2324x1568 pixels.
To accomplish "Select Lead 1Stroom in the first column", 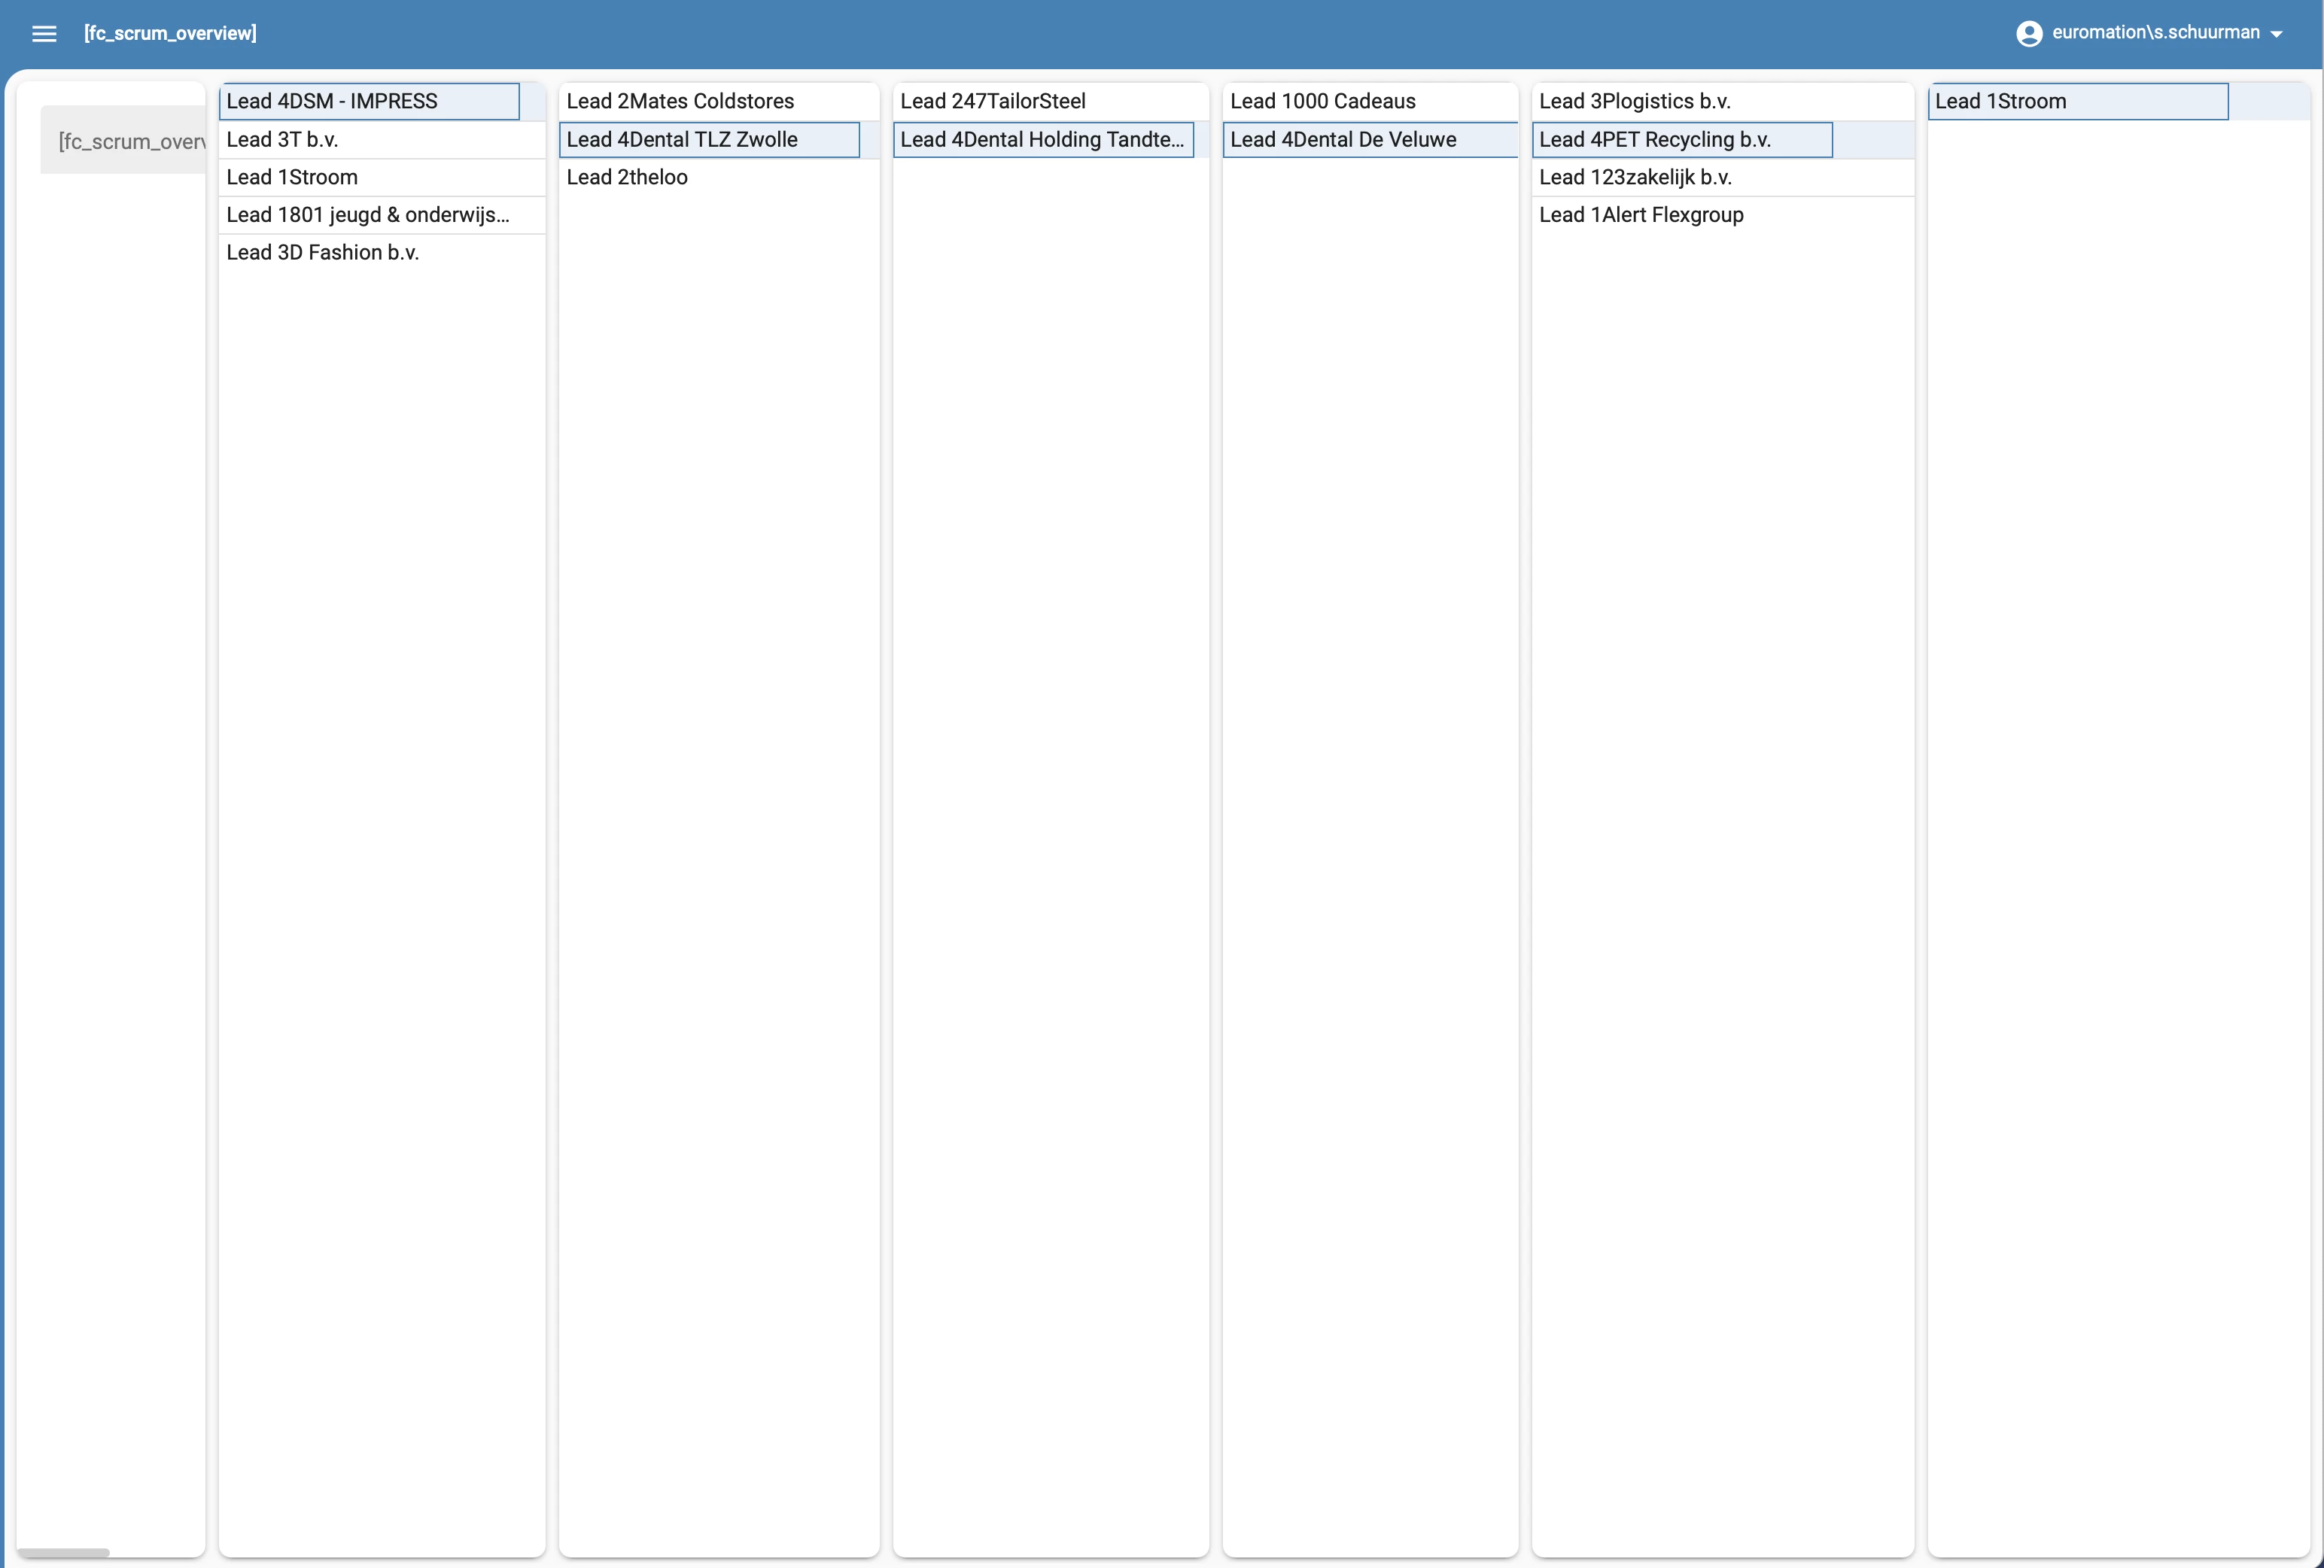I will point(382,177).
